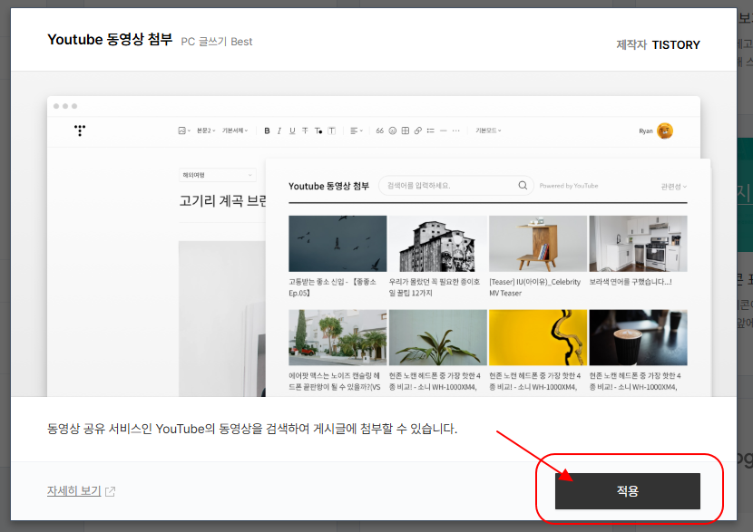
Task: Select the yellow background thumbnail
Action: point(538,337)
